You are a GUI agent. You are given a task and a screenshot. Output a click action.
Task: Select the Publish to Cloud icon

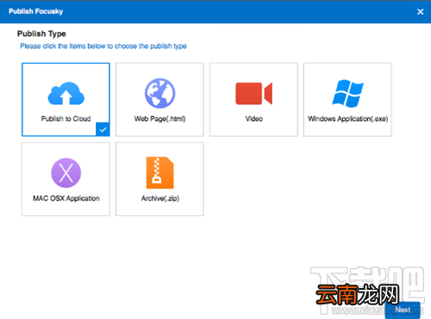(66, 94)
